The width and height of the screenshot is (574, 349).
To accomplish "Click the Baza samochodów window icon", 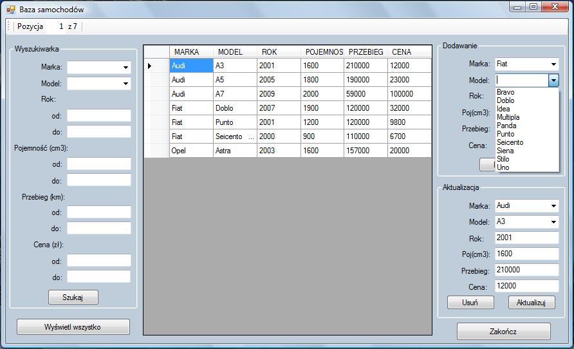I will pos(11,10).
